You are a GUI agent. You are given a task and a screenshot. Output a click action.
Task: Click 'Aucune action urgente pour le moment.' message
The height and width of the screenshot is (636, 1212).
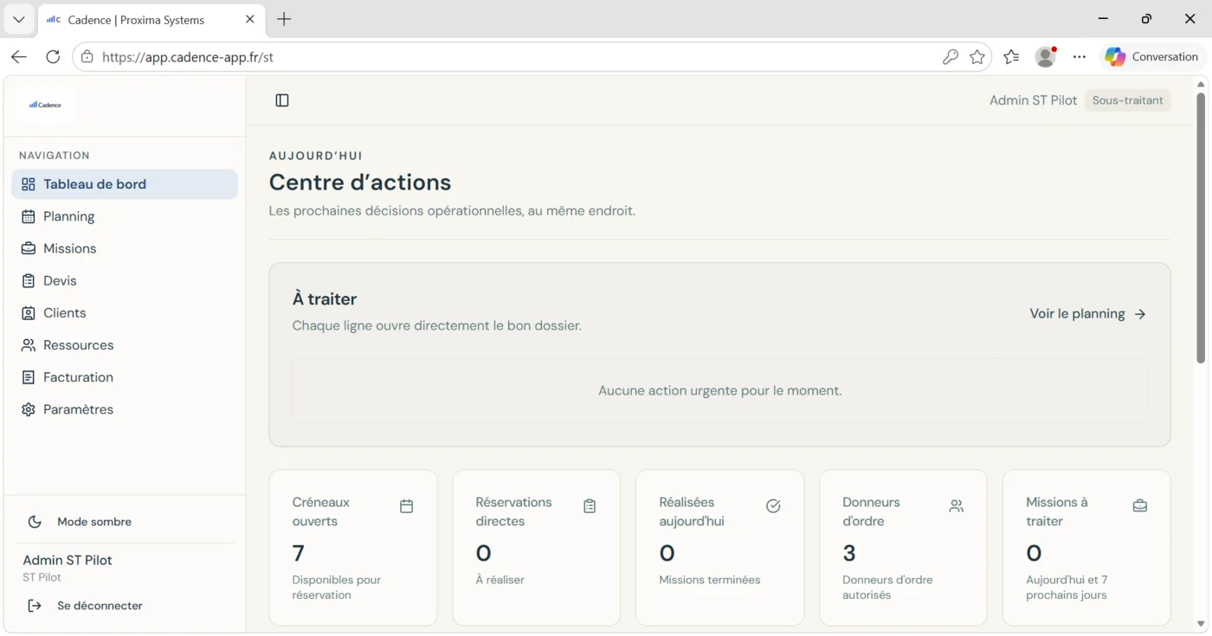[720, 391]
